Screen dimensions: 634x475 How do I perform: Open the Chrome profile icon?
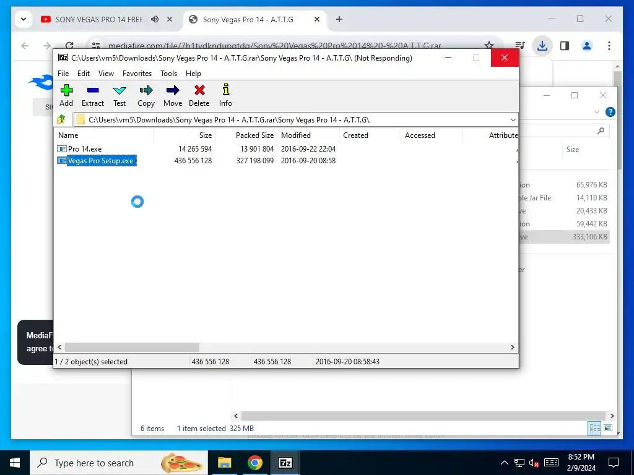587,46
